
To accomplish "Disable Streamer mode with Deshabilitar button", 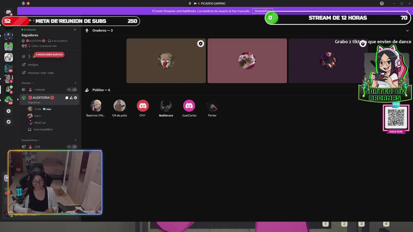I will (x=262, y=11).
